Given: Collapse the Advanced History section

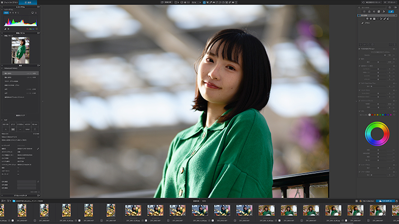Looking at the screenshot, I should pyautogui.click(x=2, y=68).
